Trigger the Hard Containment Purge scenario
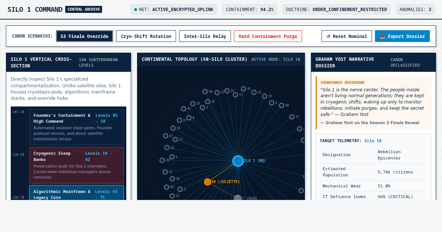The width and height of the screenshot is (442, 232). [x=268, y=36]
